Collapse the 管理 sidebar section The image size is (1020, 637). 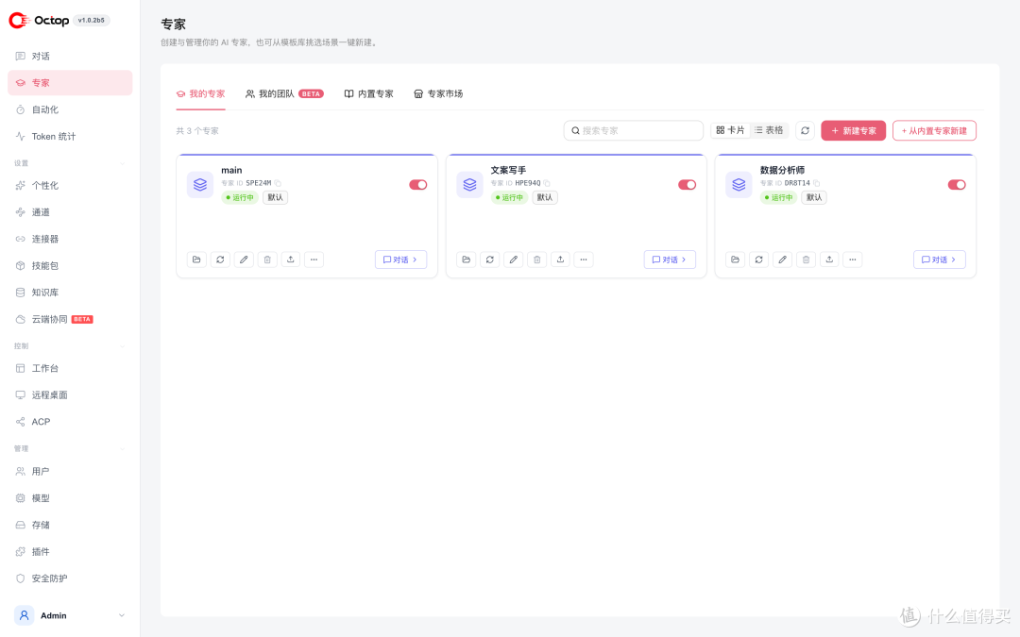(x=122, y=448)
